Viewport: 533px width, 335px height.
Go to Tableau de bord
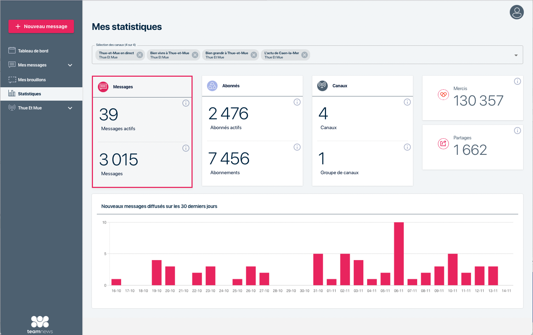click(33, 51)
